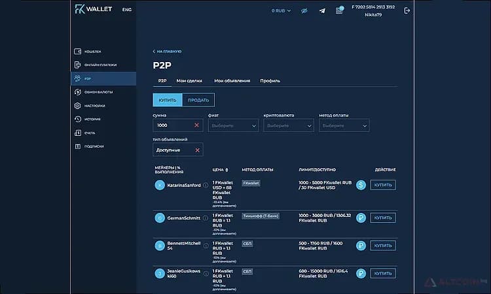Viewport: 491px width, 294px height.
Task: Open История sidebar icon
Action: pyautogui.click(x=78, y=119)
